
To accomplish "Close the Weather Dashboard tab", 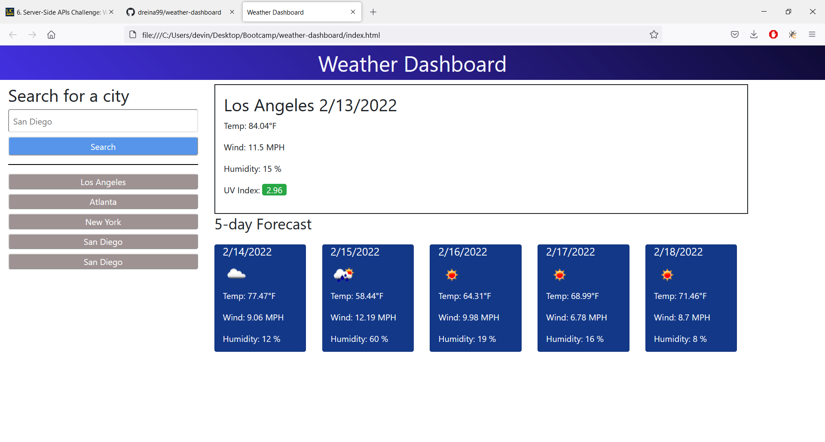I will pyautogui.click(x=353, y=12).
